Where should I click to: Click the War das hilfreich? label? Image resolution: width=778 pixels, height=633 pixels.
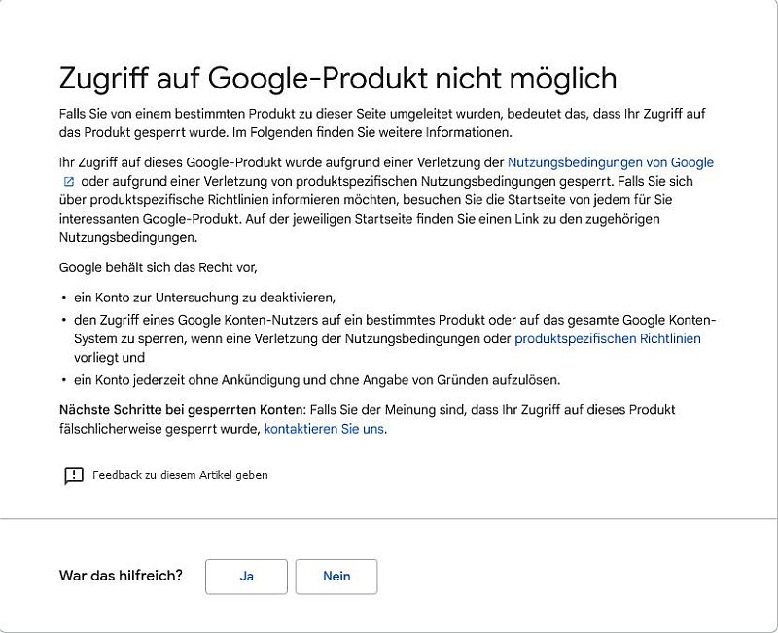121,576
